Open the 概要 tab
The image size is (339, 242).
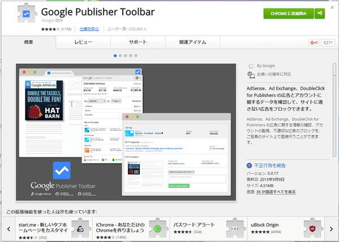pyautogui.click(x=28, y=42)
